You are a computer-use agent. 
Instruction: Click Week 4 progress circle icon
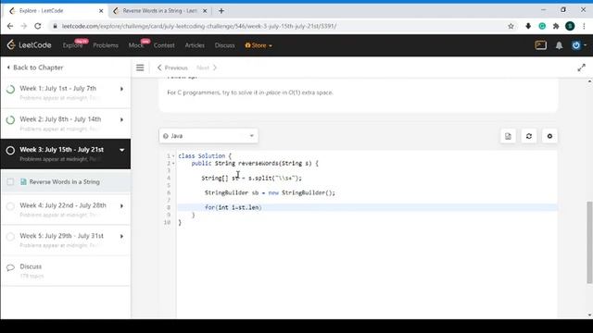click(10, 206)
